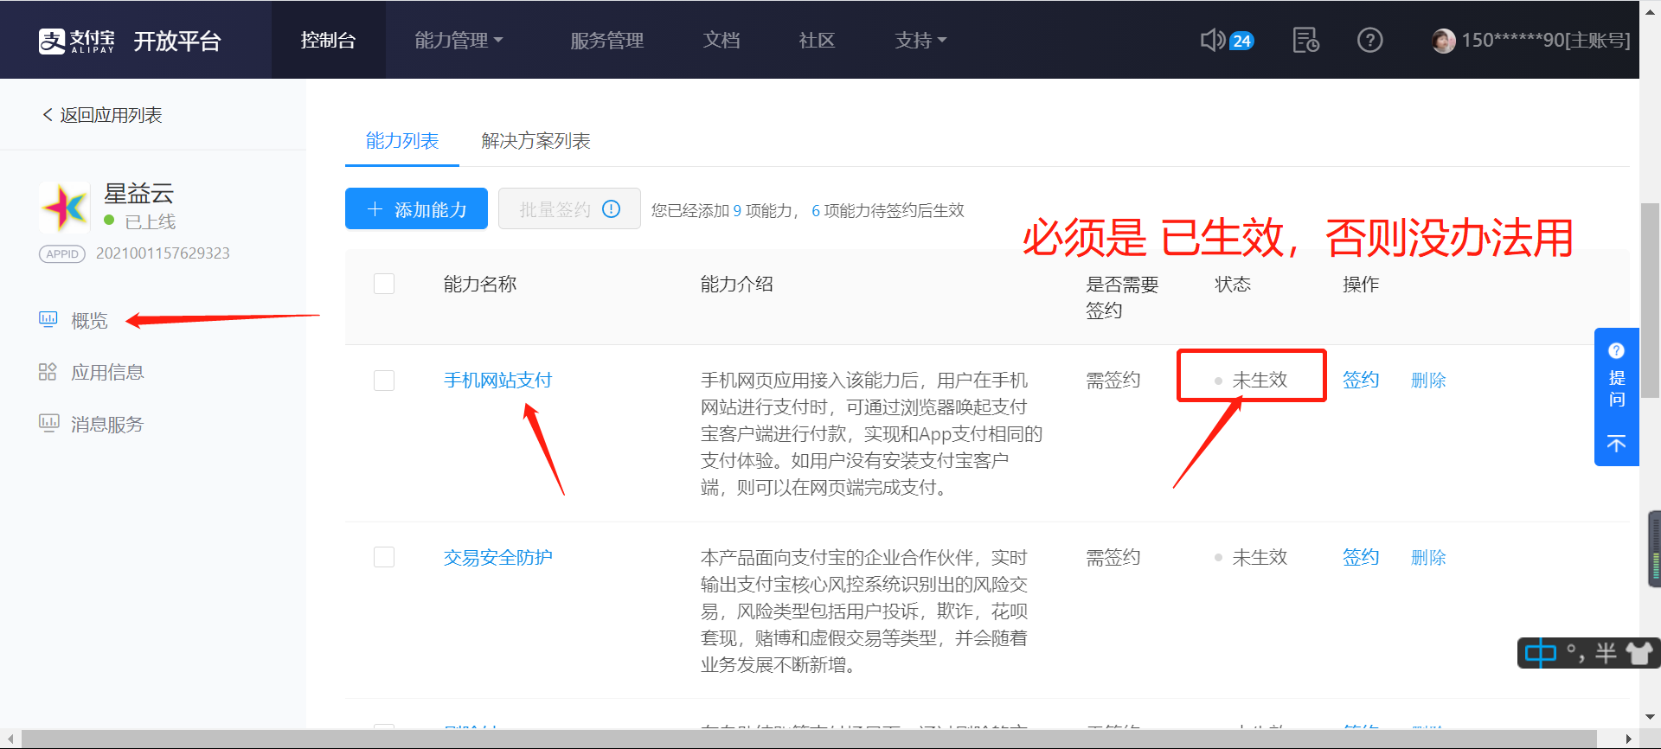This screenshot has width=1661, height=749.
Task: Click the horizontal scrollbar right arrow
Action: 1629,739
